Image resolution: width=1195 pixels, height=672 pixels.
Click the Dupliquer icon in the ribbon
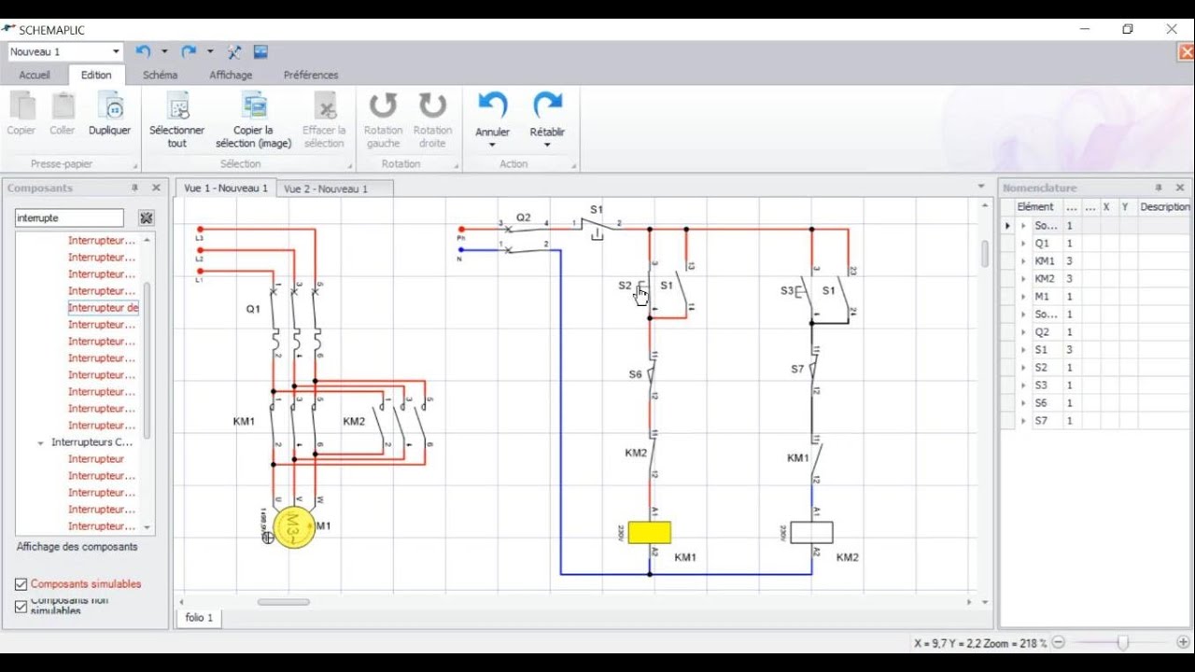[110, 106]
